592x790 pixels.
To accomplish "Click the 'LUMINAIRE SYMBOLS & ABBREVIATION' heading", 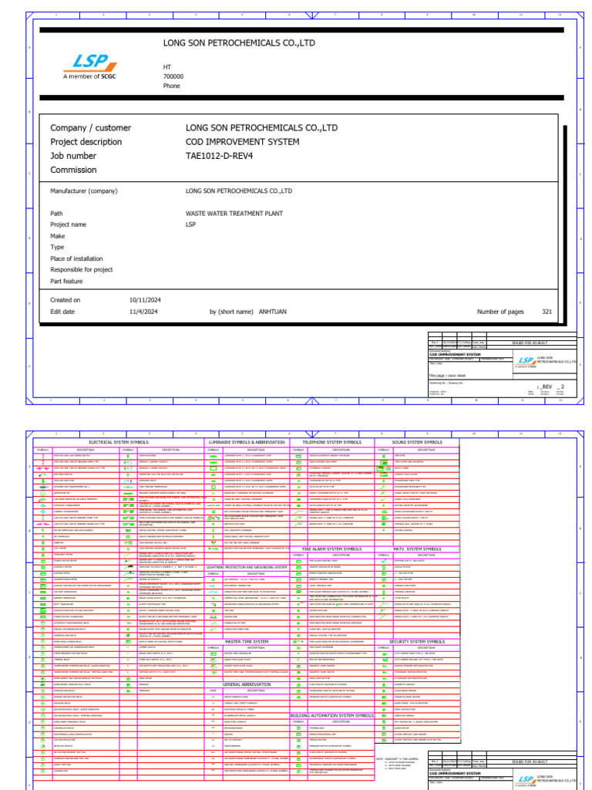I will [247, 442].
